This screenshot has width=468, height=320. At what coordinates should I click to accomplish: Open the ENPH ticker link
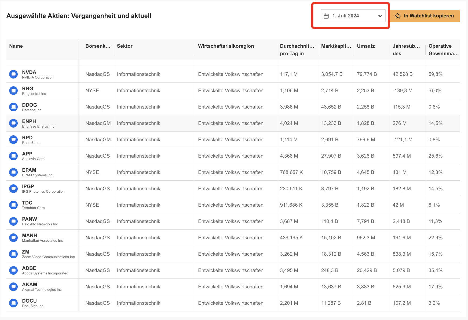coord(29,121)
